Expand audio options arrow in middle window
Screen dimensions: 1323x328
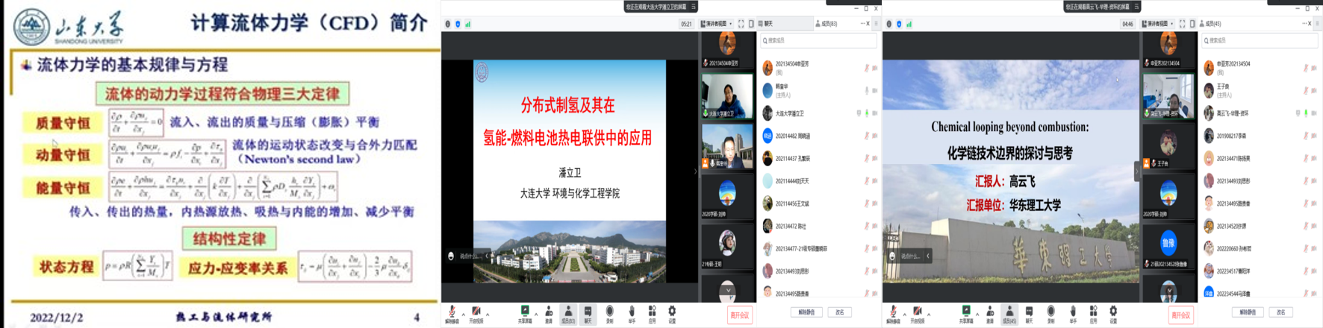click(463, 314)
